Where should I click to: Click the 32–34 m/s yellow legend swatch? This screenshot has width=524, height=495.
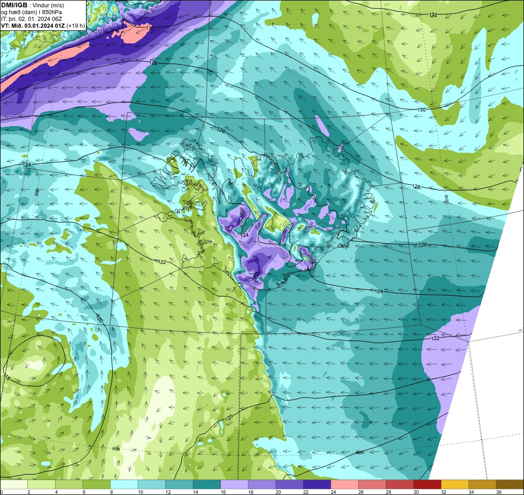coord(455,485)
